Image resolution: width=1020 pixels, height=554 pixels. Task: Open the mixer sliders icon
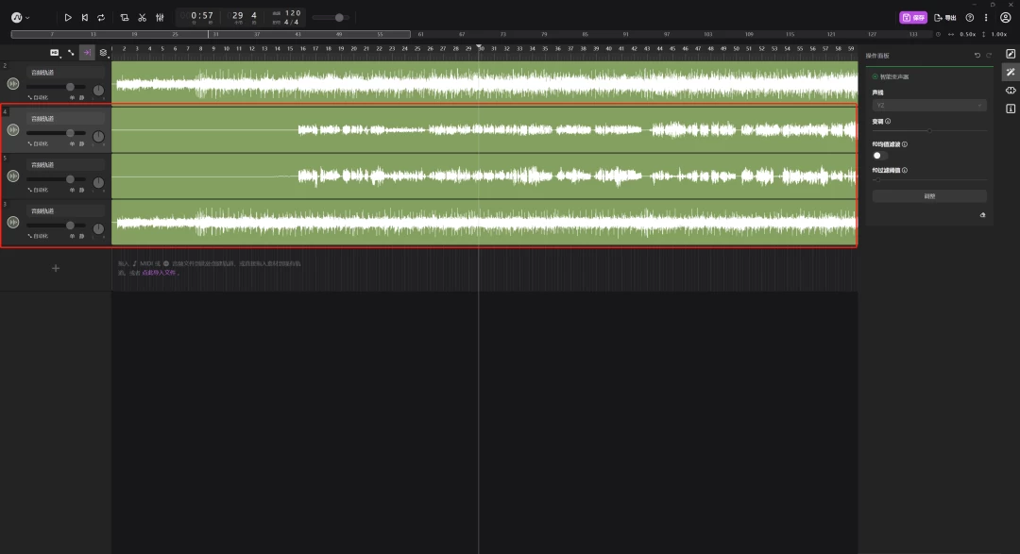(160, 17)
